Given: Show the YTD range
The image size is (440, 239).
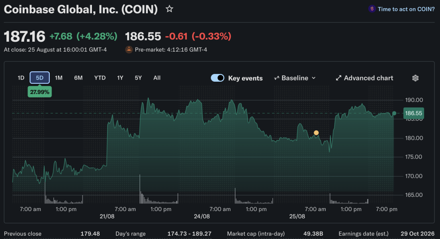Looking at the screenshot, I should [100, 78].
